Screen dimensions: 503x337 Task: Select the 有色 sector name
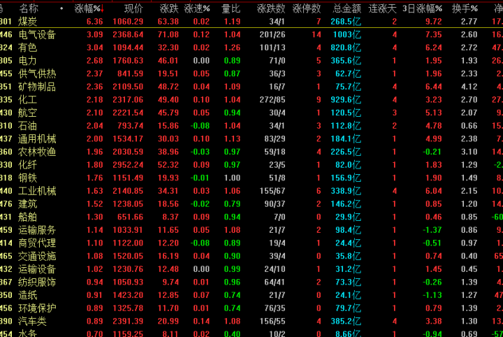(28, 48)
